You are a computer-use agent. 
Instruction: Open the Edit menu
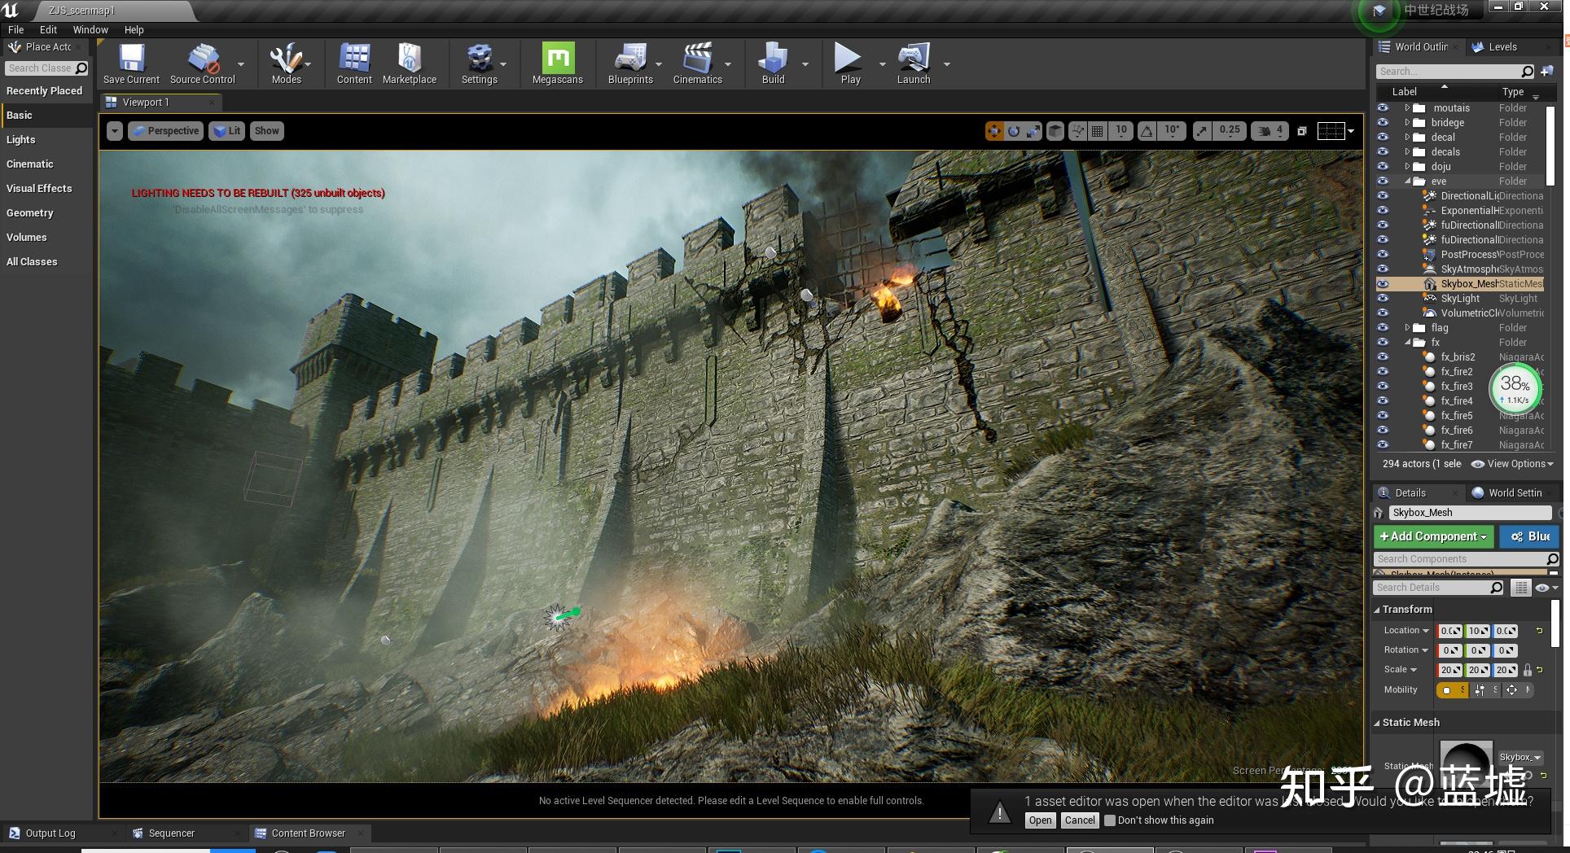click(48, 29)
